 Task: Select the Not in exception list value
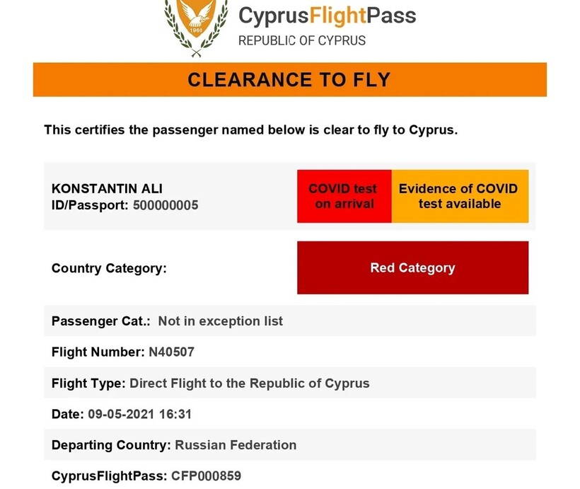pos(220,321)
